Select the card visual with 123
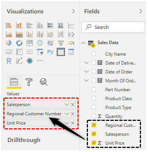The width and height of the screenshot is (148, 152). click(x=9, y=52)
